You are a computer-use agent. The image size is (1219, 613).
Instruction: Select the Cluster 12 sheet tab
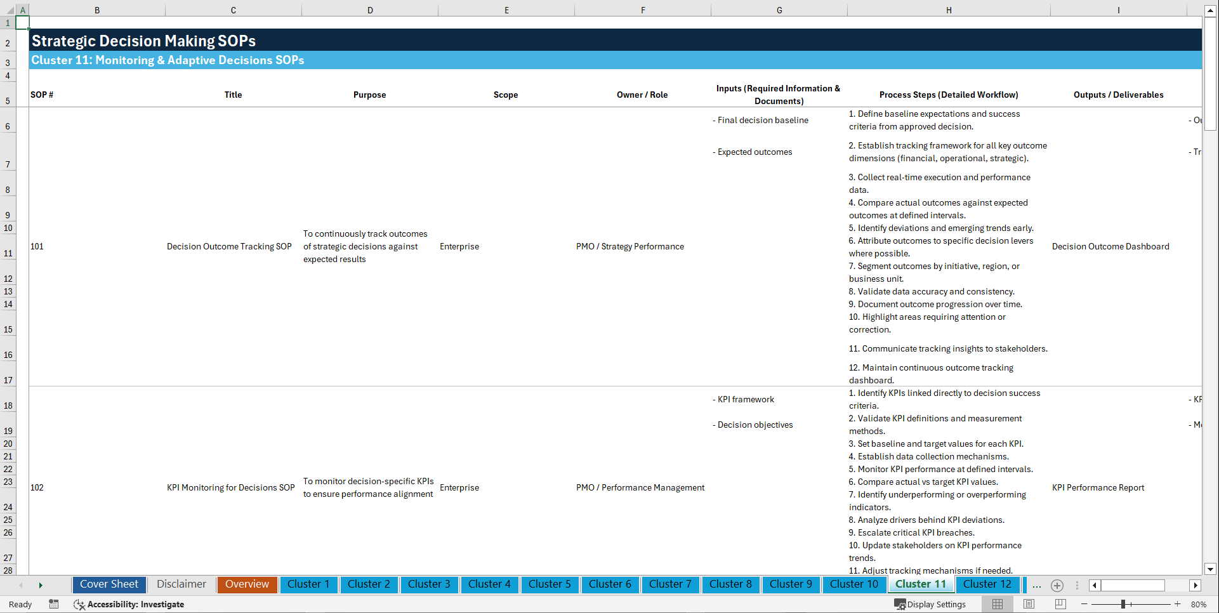click(987, 584)
